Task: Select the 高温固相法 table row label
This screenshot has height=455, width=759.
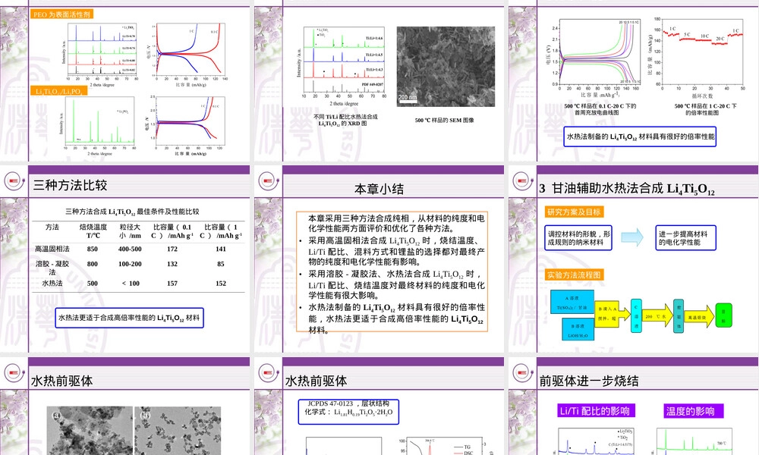Action: point(52,249)
